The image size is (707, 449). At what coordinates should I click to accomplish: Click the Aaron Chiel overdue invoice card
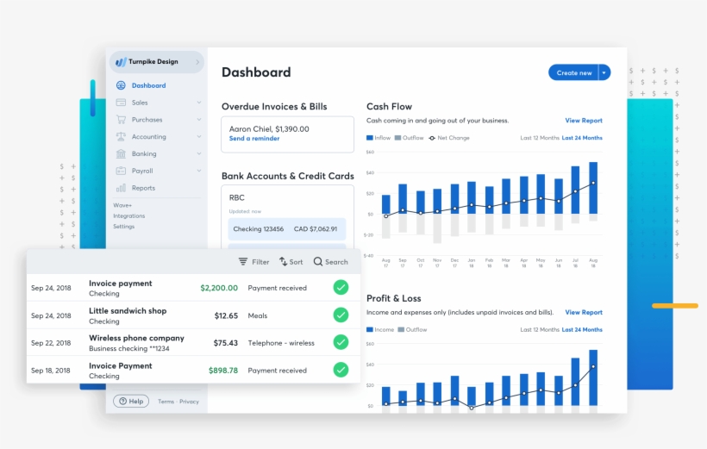(288, 134)
